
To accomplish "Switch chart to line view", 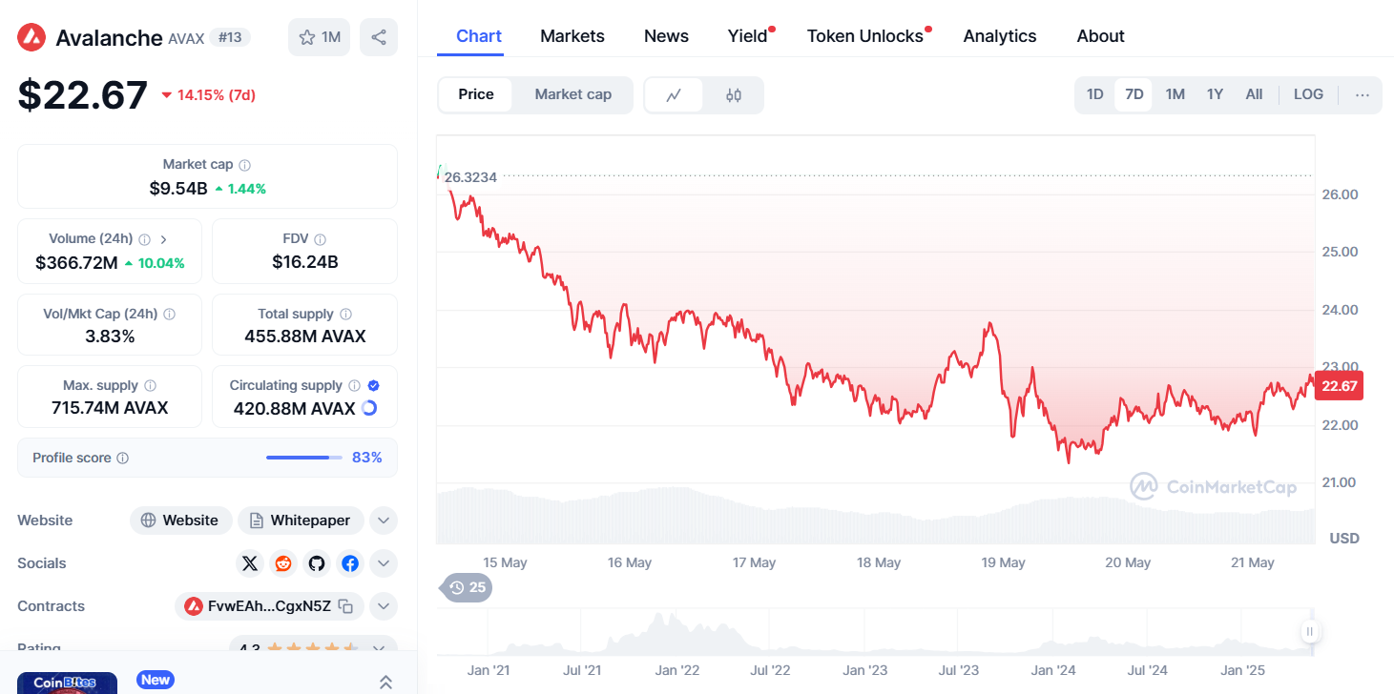I will point(674,94).
